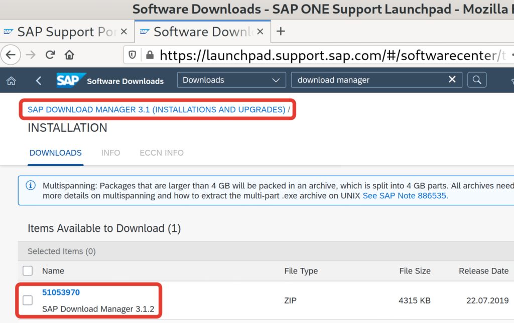
Task: Click the SAP back chevron arrow
Action: (x=39, y=80)
